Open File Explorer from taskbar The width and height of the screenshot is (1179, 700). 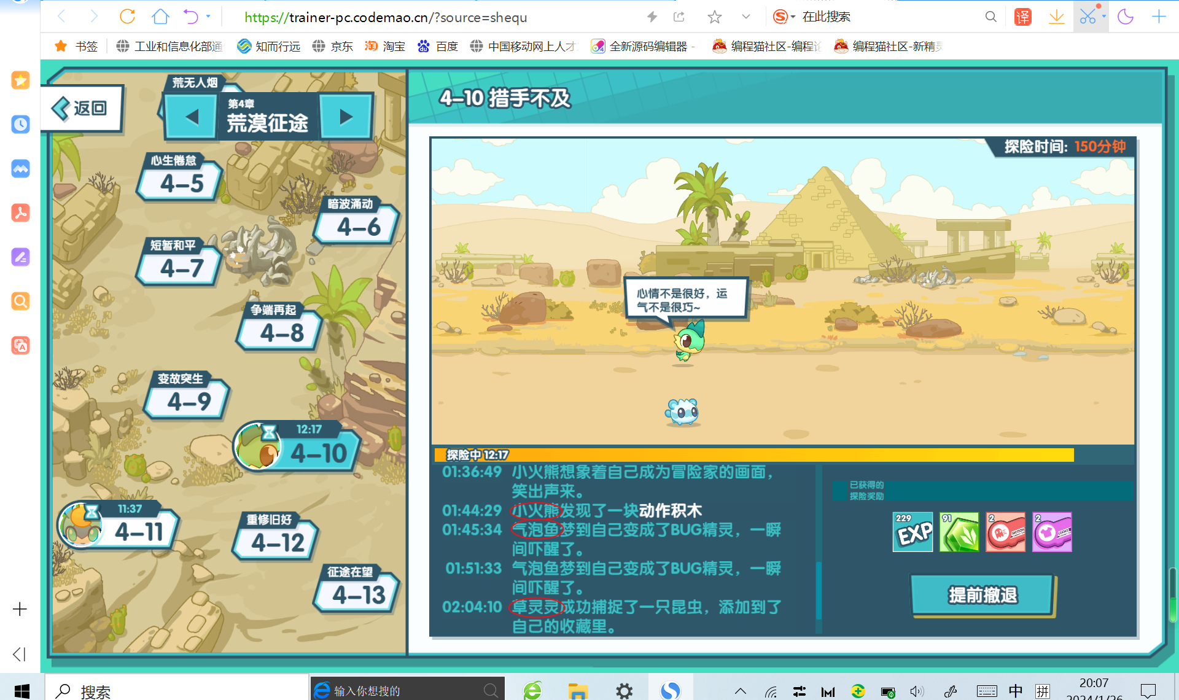tap(578, 691)
